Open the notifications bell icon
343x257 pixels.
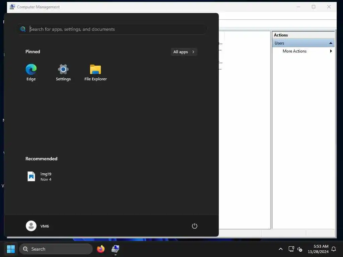(334, 249)
